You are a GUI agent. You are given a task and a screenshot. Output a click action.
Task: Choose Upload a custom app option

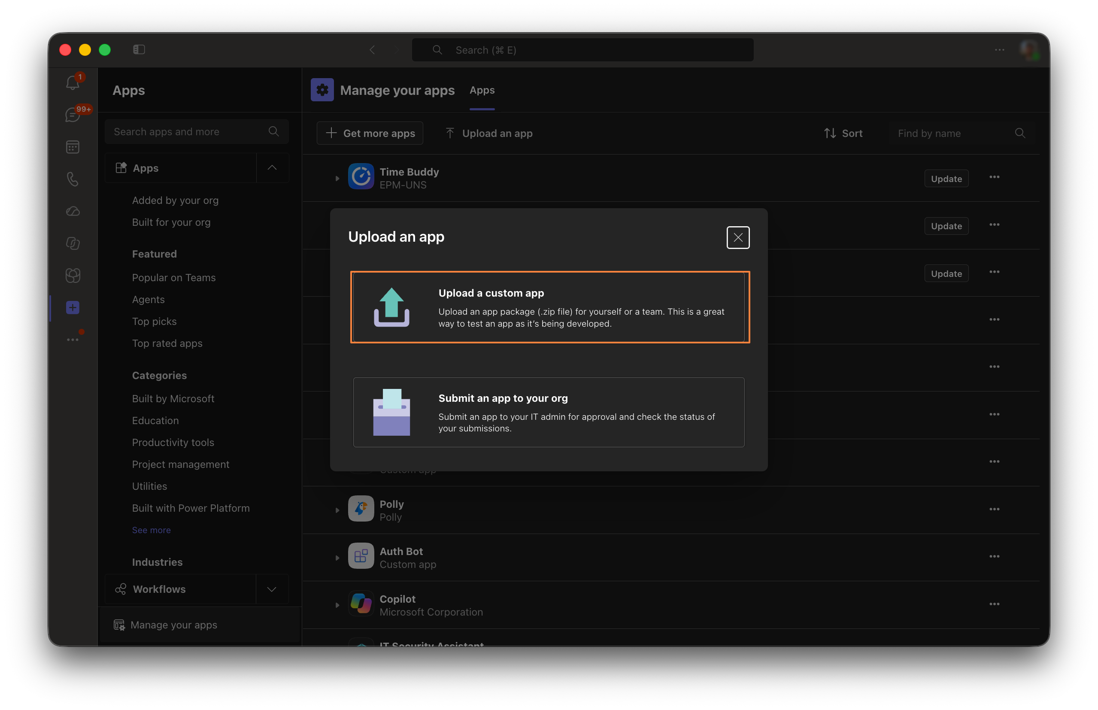tap(550, 307)
